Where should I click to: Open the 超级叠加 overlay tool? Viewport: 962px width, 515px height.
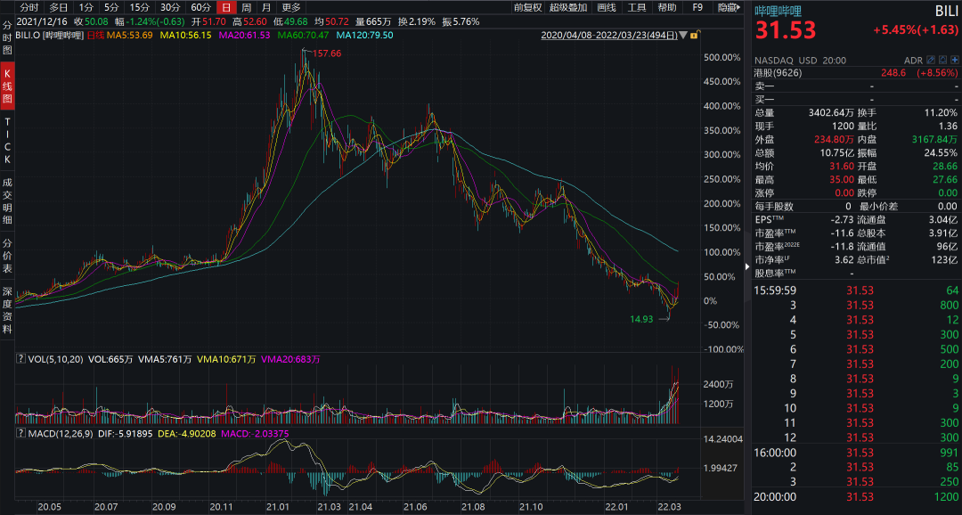click(568, 7)
